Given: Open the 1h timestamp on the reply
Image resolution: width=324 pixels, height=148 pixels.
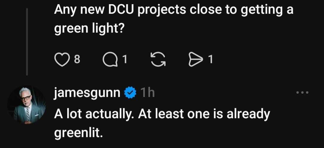Looking at the screenshot, I should tap(148, 93).
